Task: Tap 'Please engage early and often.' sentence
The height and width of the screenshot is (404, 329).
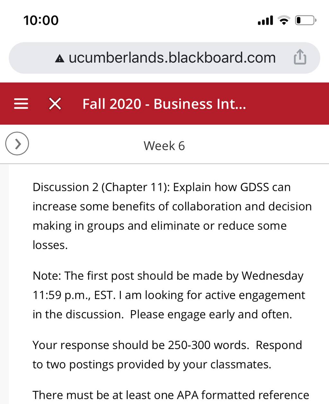Action: pos(211,314)
